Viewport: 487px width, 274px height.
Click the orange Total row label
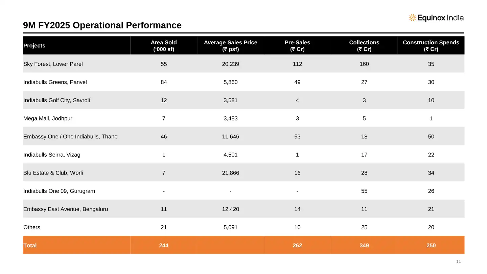pos(30,245)
